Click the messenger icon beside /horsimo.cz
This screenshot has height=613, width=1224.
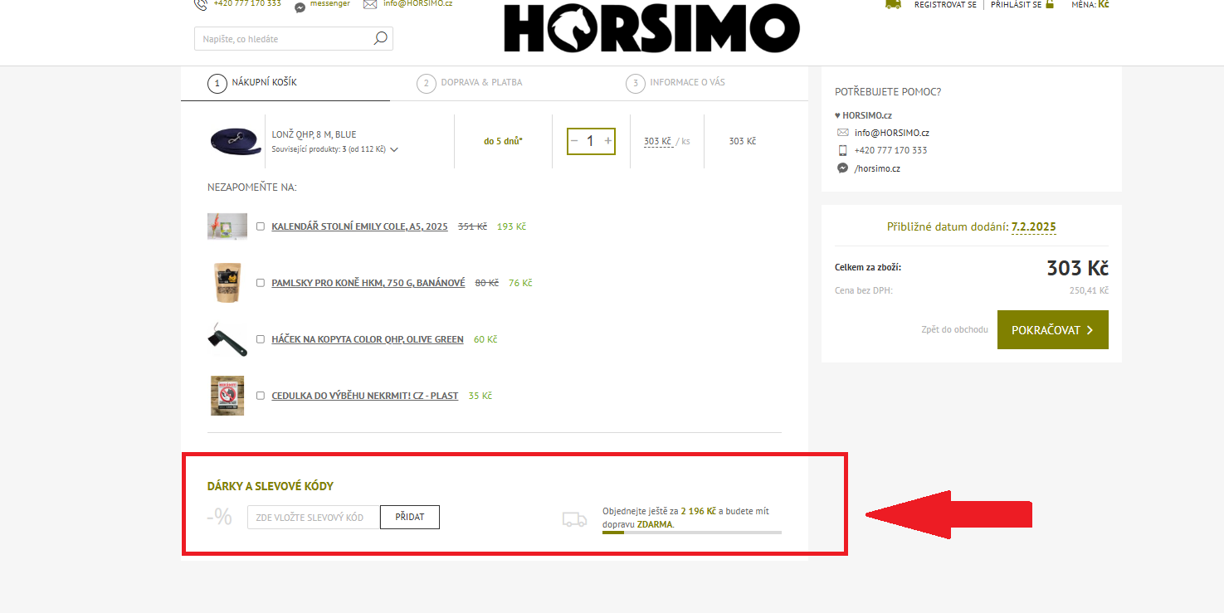pos(843,168)
